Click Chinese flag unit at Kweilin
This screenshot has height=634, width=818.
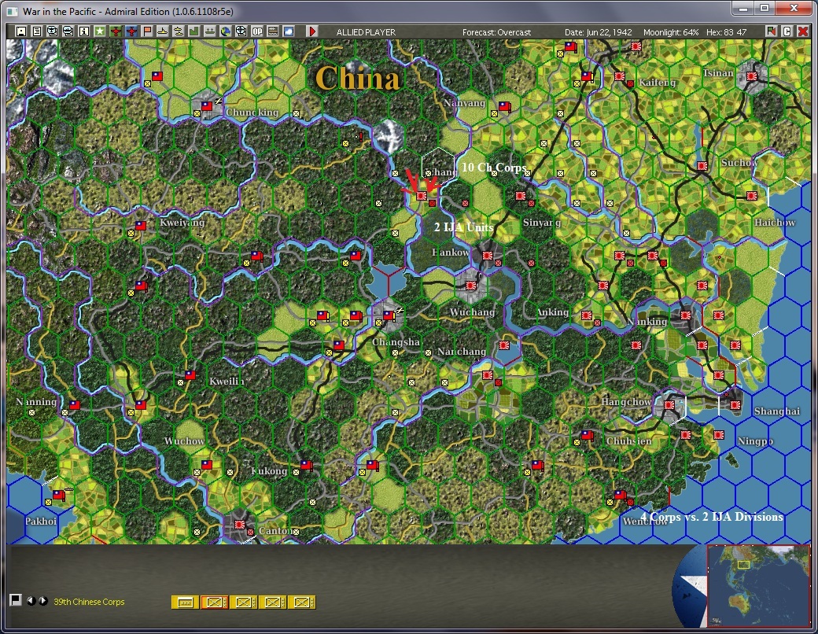coord(190,374)
